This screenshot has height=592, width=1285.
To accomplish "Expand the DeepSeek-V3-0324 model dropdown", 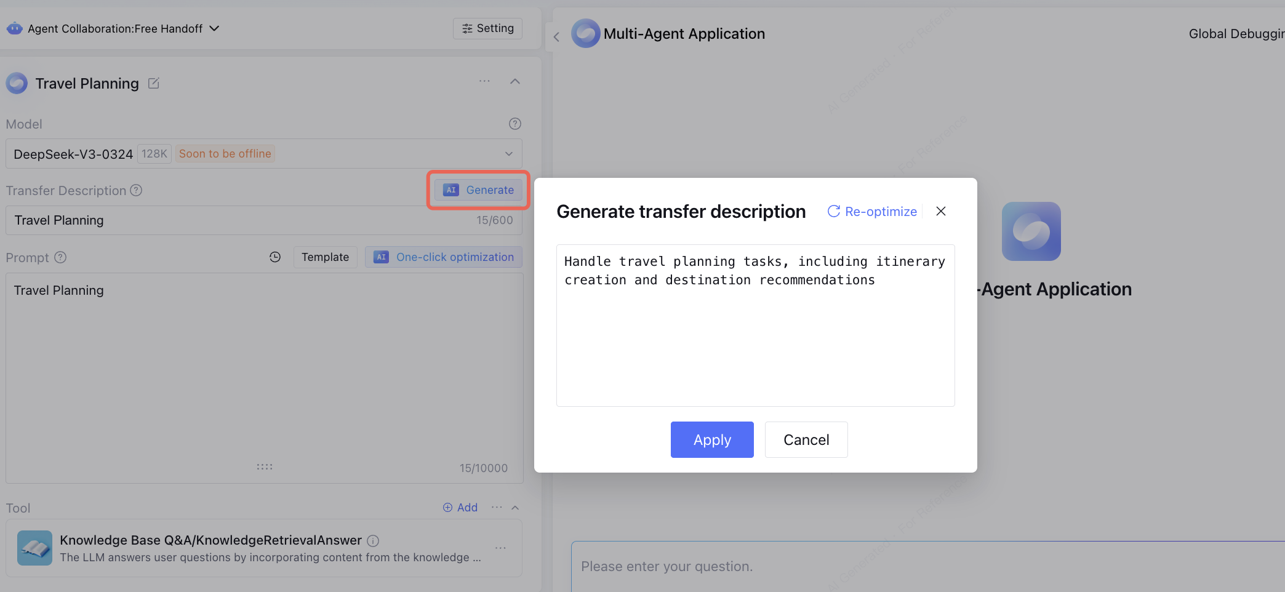I will point(509,154).
